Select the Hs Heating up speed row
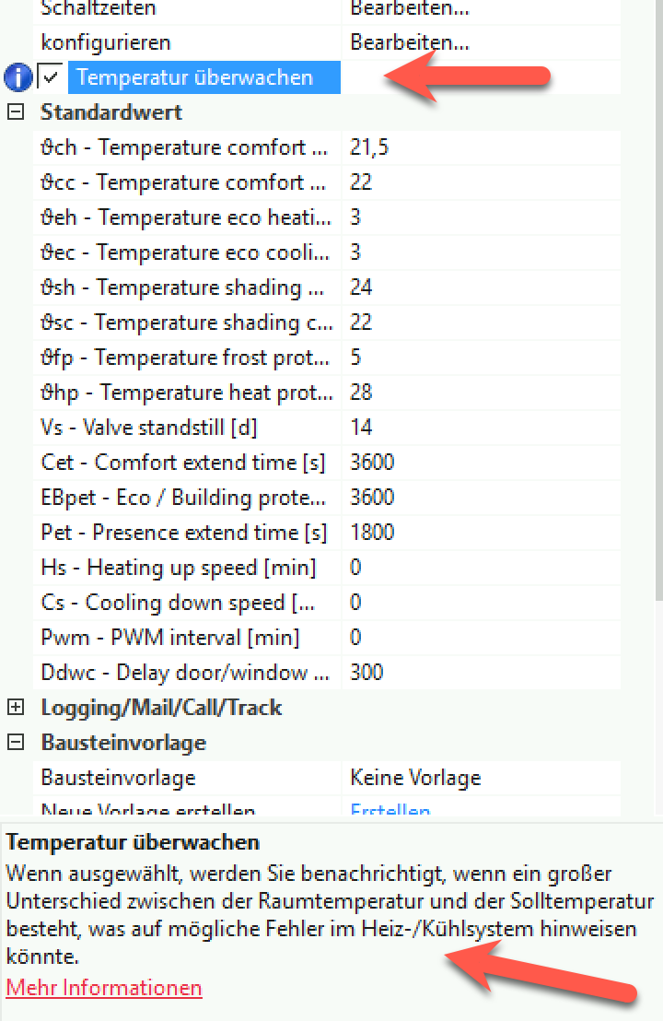 coord(179,568)
